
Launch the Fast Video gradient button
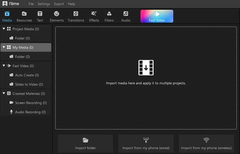[157, 16]
